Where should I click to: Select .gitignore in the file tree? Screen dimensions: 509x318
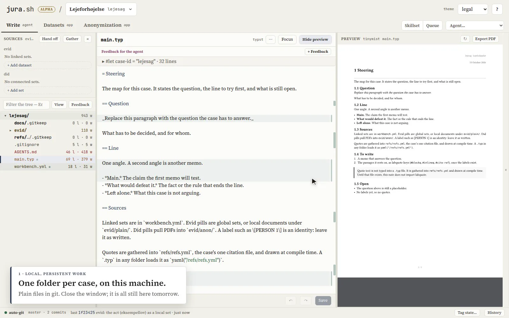click(48, 145)
